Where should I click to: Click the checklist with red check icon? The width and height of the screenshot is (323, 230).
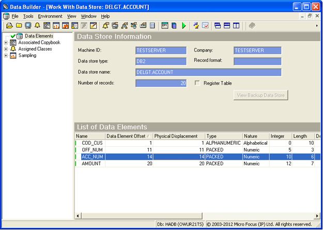pyautogui.click(x=205, y=25)
